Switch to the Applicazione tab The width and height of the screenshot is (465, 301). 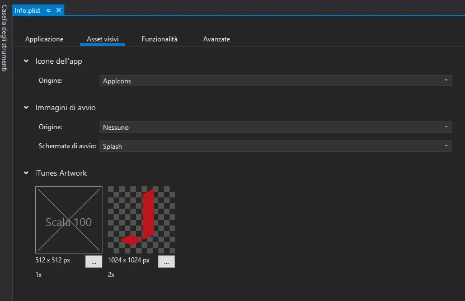tap(44, 39)
